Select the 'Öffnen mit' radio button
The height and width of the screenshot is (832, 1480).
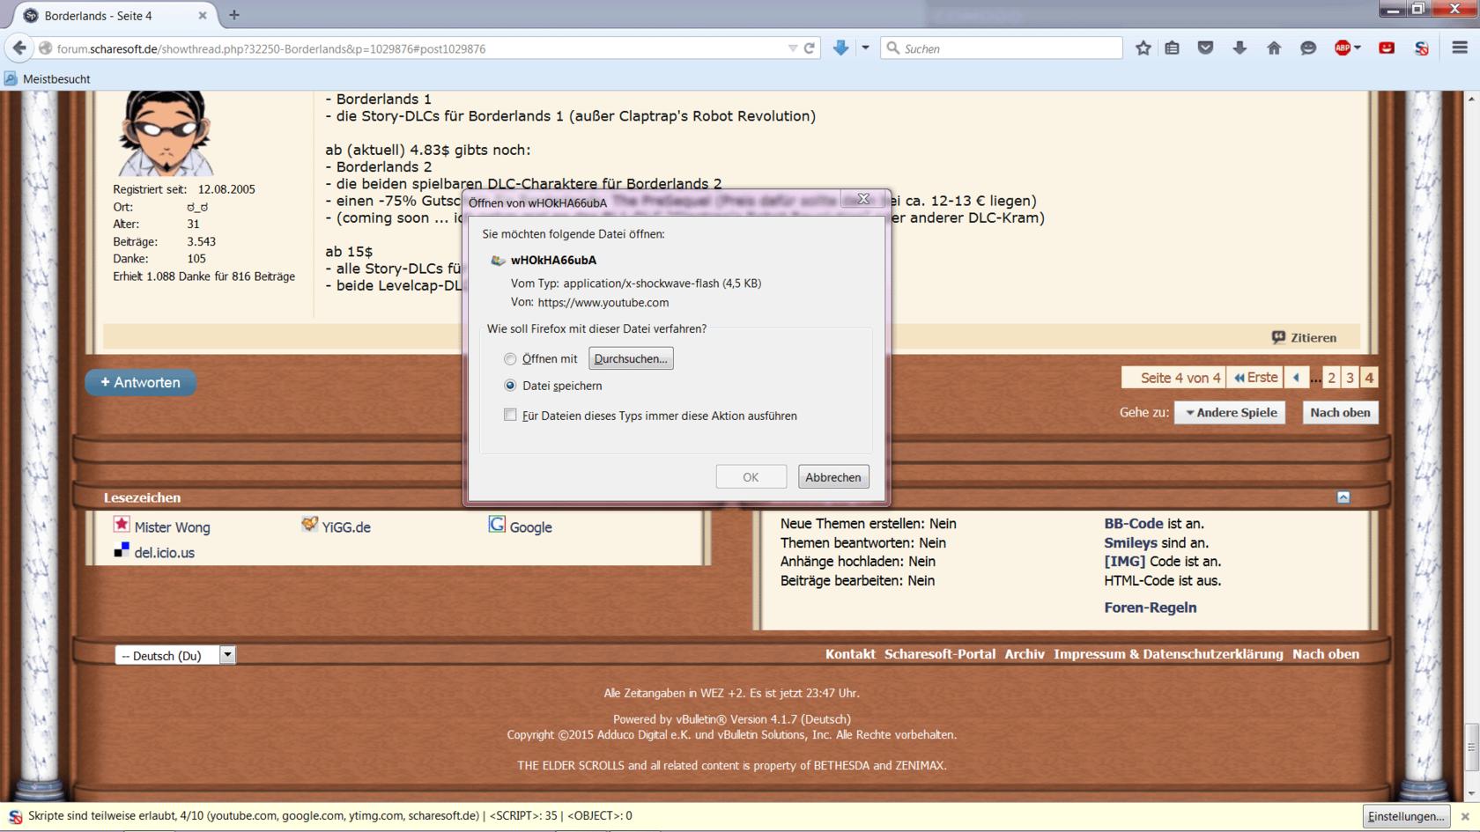[x=510, y=359]
